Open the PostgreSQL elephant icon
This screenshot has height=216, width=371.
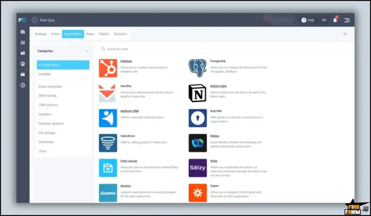click(x=197, y=68)
